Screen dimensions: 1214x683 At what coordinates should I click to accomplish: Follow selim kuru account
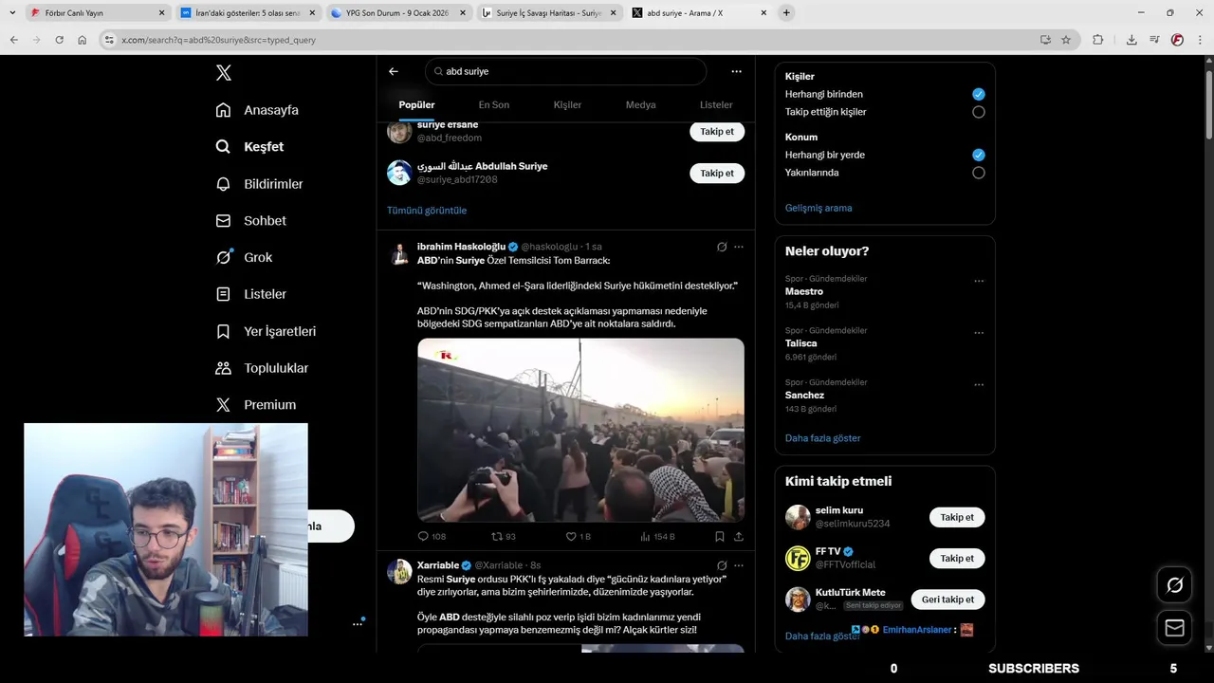(957, 517)
